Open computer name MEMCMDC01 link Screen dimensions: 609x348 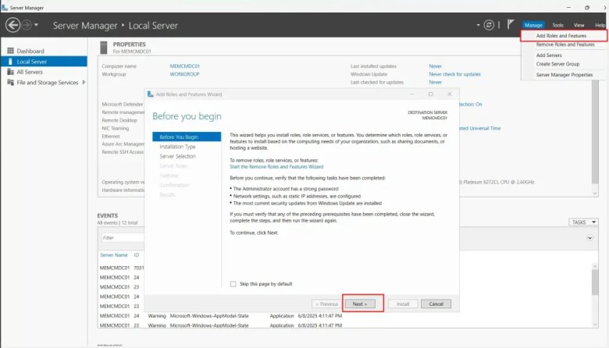pos(184,66)
